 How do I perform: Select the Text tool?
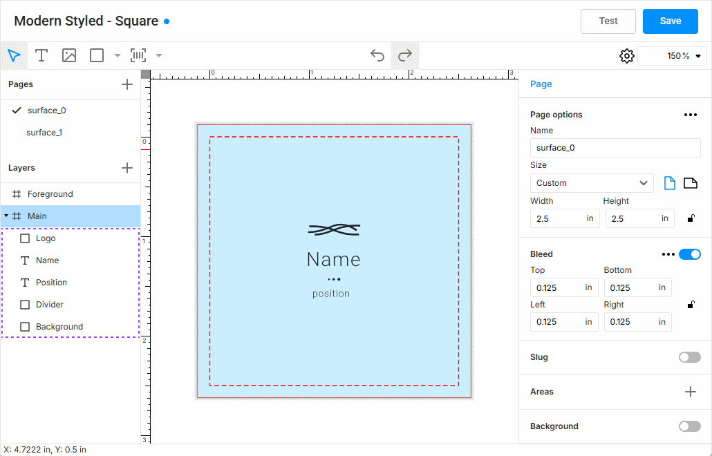pyautogui.click(x=41, y=56)
